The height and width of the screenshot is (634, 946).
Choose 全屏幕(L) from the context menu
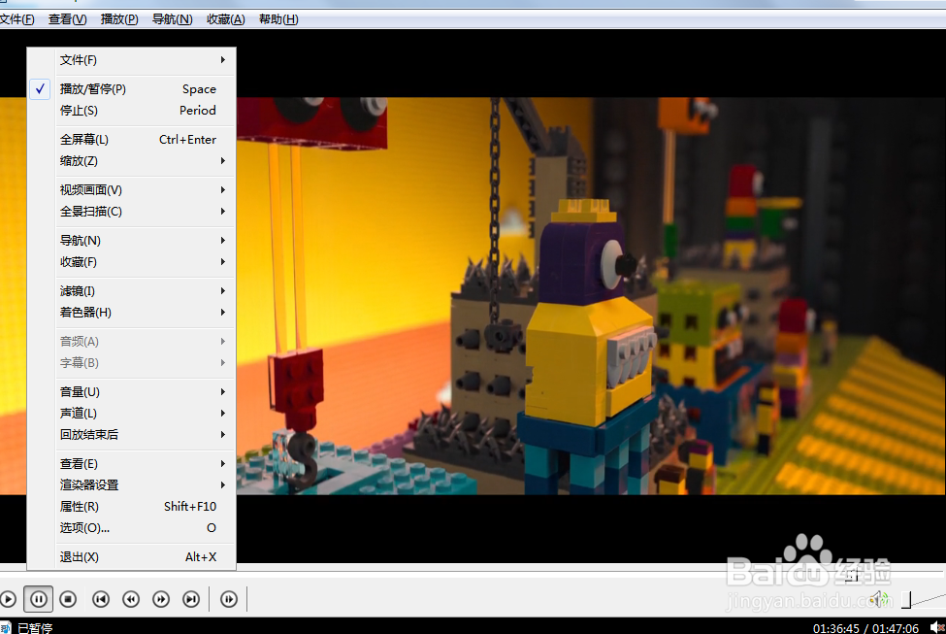[132, 140]
